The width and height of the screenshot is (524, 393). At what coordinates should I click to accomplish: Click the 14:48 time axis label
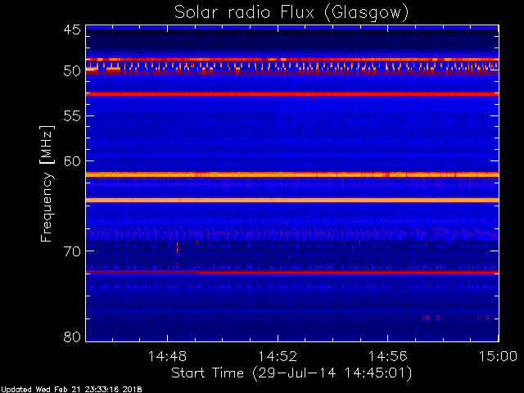click(167, 356)
